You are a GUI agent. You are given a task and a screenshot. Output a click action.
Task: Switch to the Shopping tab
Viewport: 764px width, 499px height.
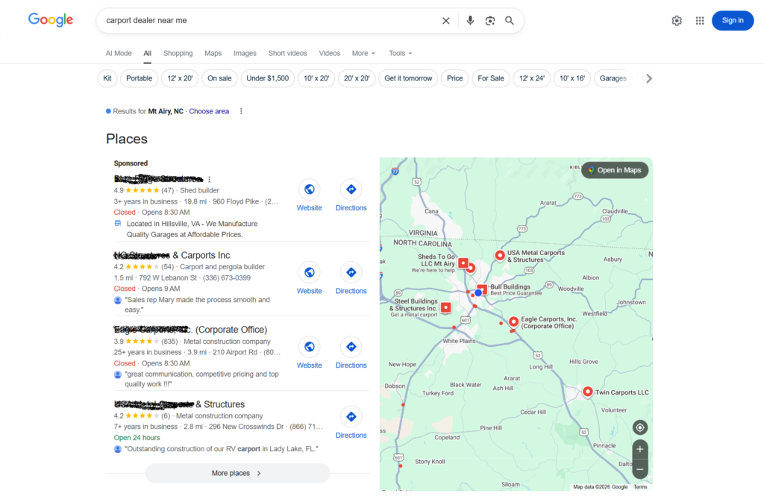pos(178,53)
